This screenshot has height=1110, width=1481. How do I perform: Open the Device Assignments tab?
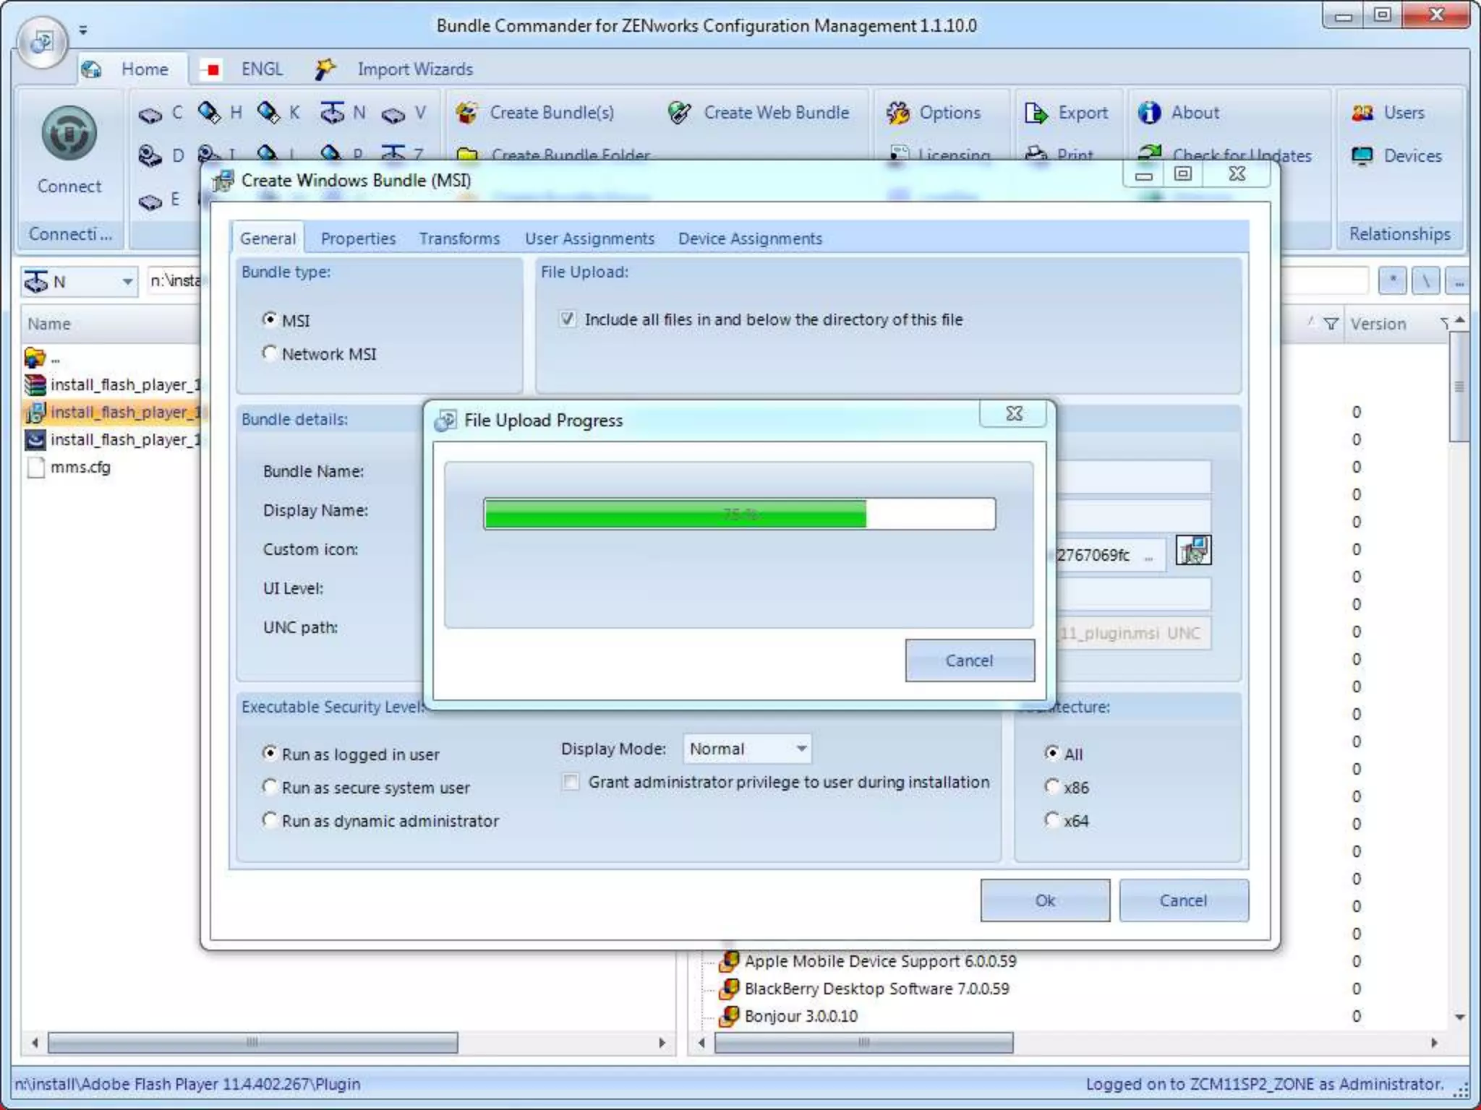click(750, 238)
